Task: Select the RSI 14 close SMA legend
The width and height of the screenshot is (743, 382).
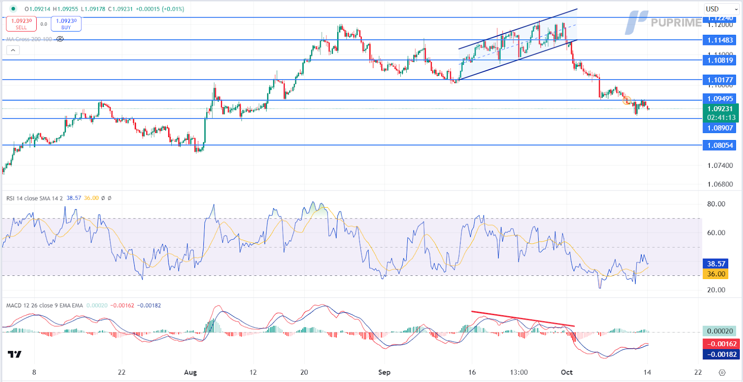Action: point(34,198)
